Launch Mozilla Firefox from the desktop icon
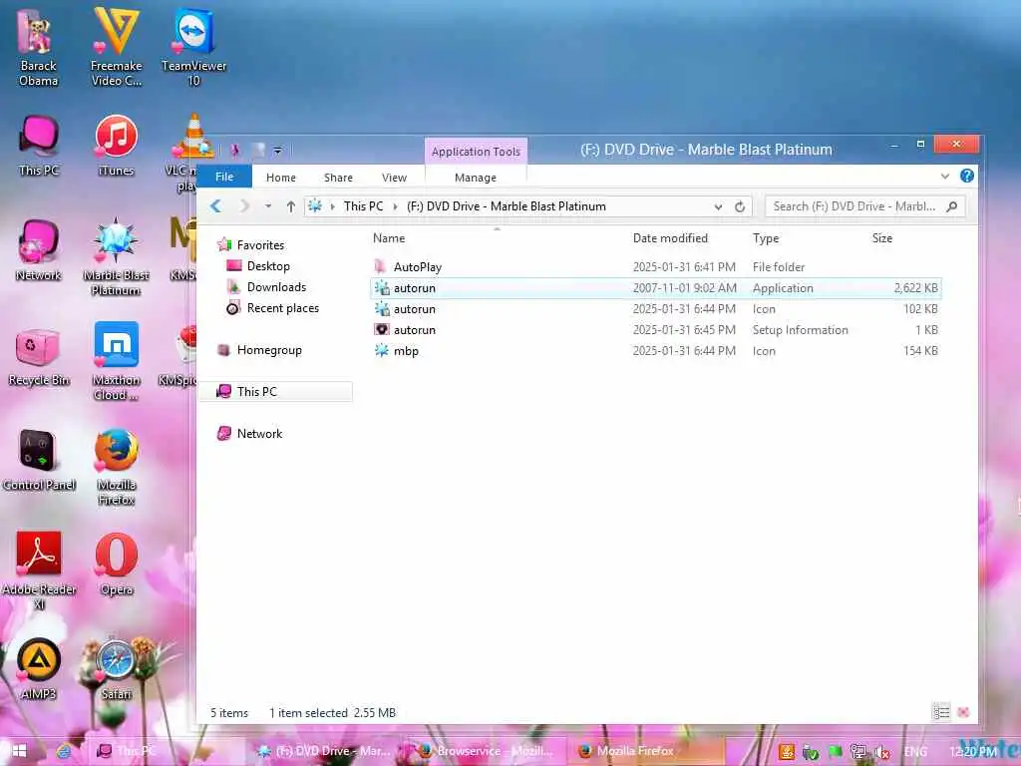 pyautogui.click(x=116, y=467)
